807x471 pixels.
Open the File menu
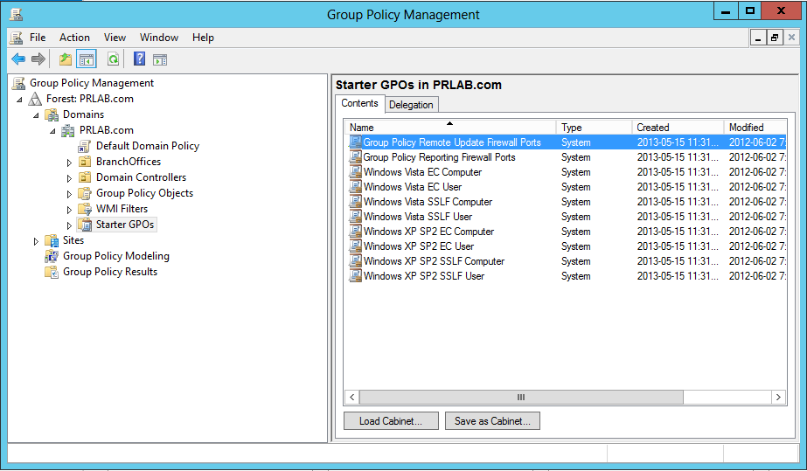38,38
